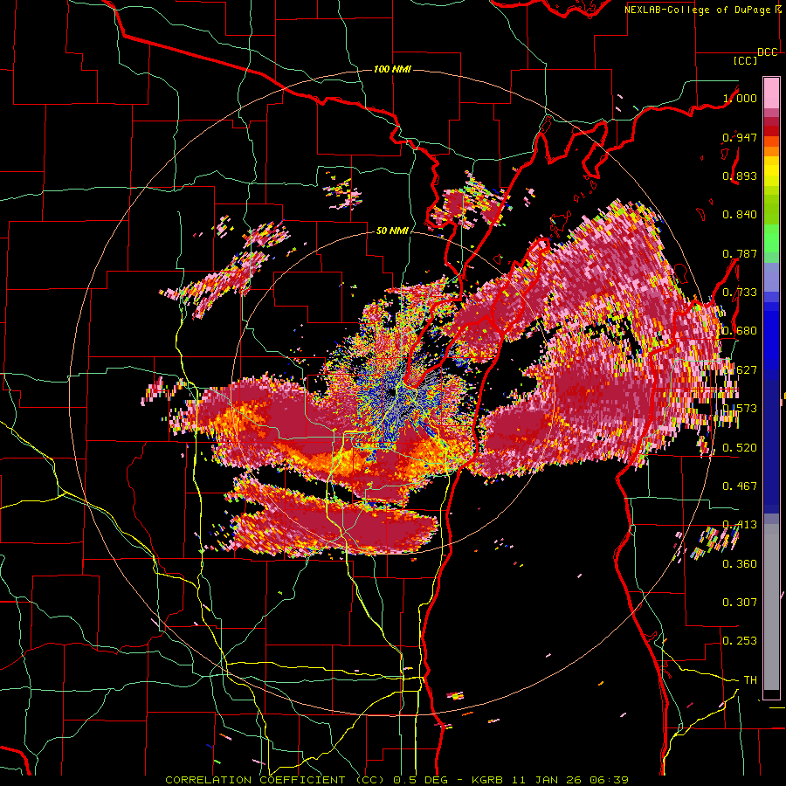Click the 0.253 scale value
Image resolution: width=786 pixels, height=786 pixels.
[740, 641]
